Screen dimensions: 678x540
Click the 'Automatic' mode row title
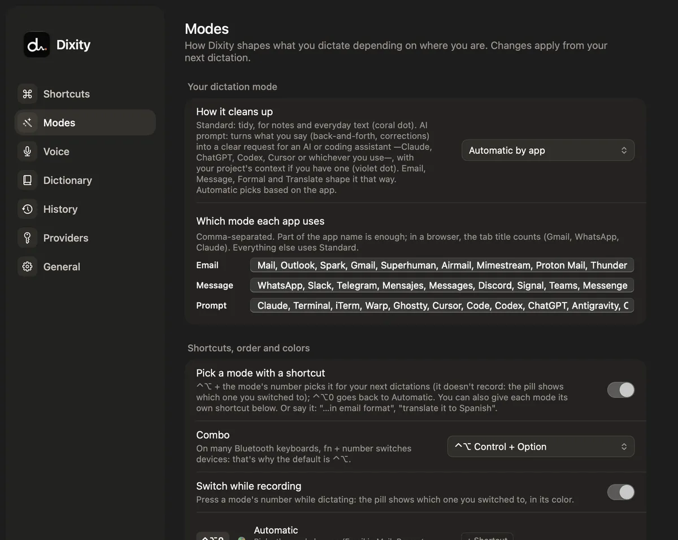coord(276,530)
